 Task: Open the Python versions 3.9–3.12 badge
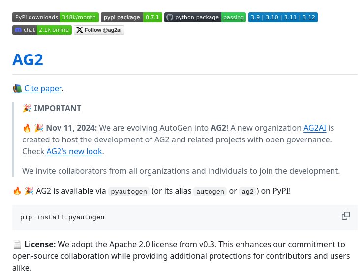pyautogui.click(x=283, y=17)
